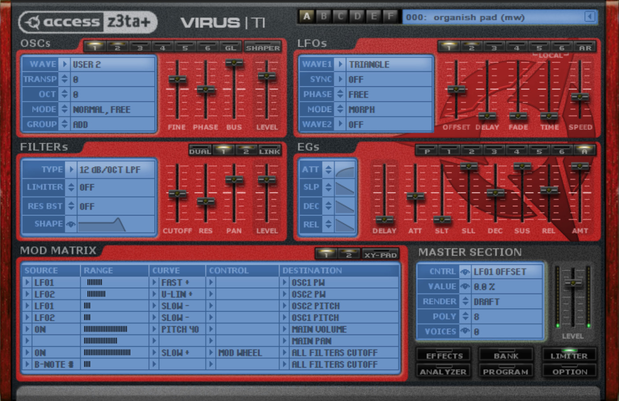The height and width of the screenshot is (401, 619).
Task: Toggle the filter DUAL button
Action: pos(200,151)
